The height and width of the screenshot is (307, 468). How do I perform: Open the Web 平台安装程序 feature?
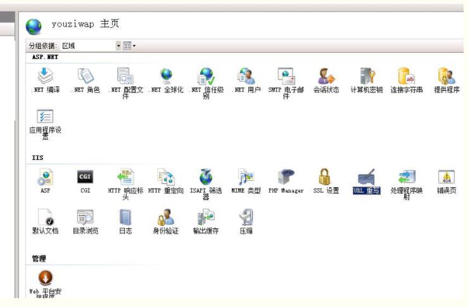46,284
